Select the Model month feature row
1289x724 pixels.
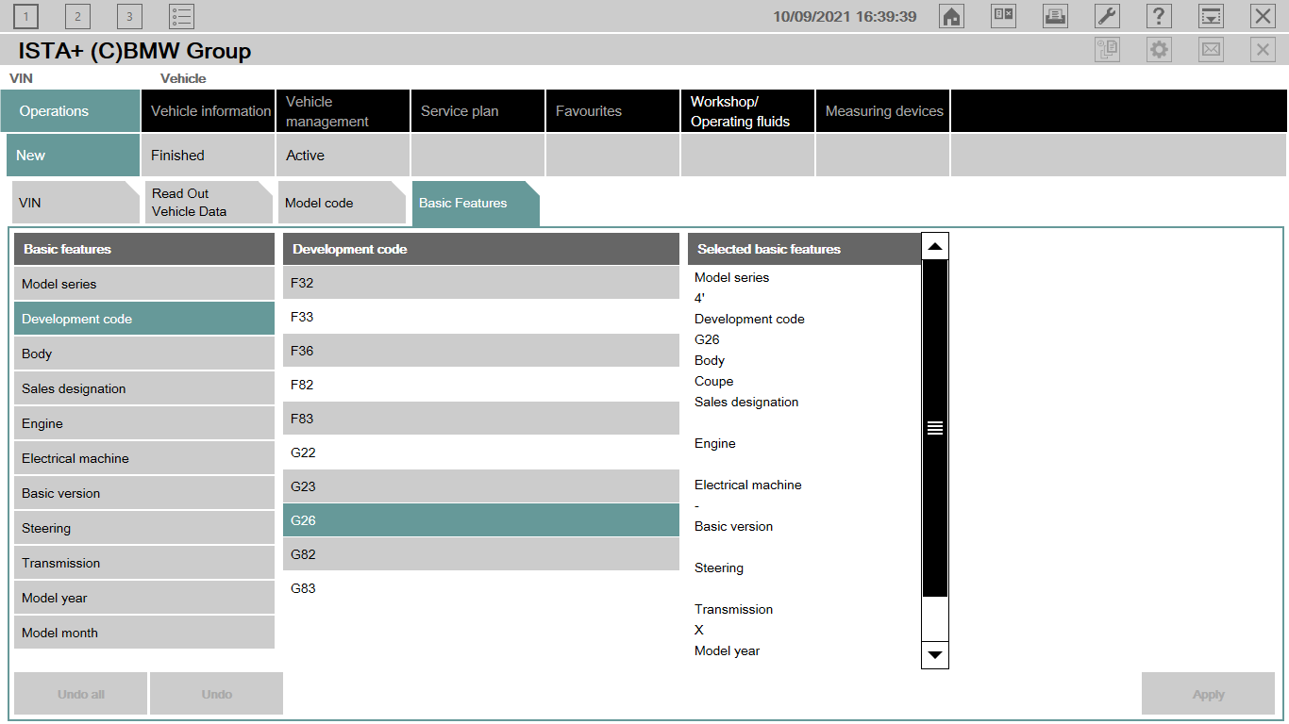[144, 633]
